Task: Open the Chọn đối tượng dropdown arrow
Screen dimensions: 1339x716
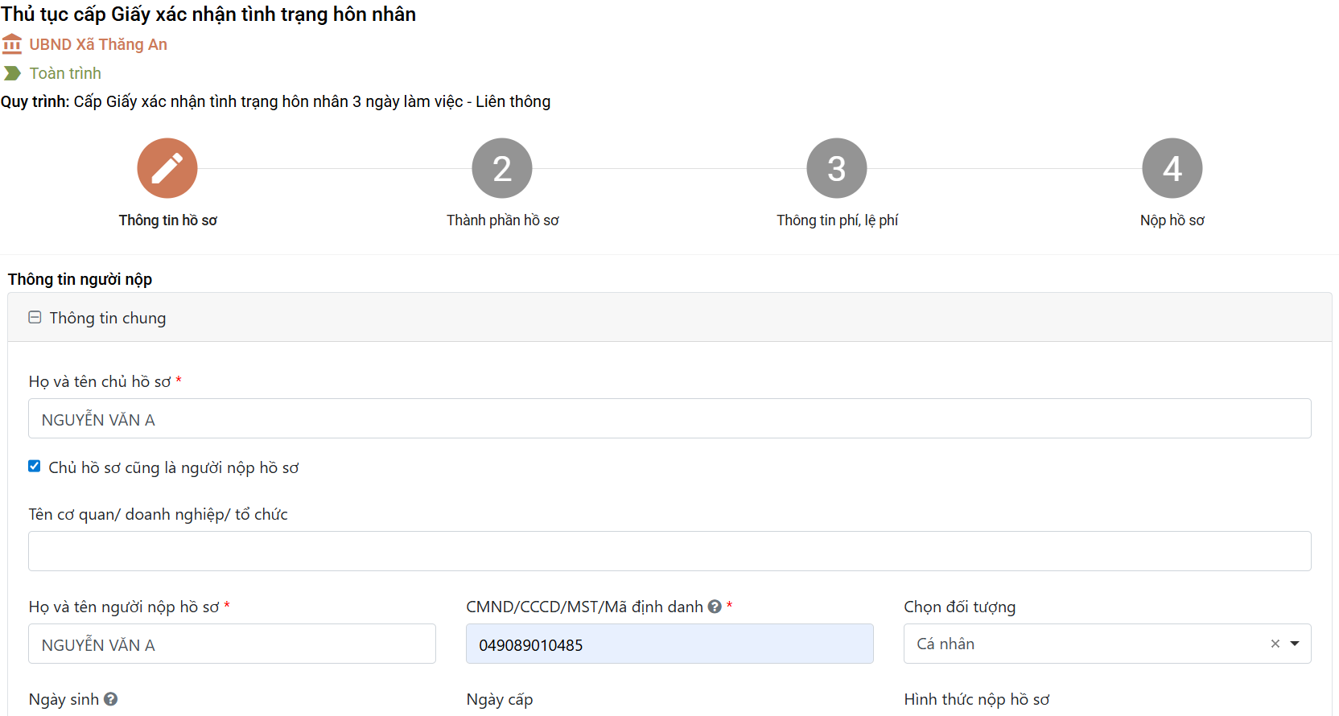Action: (x=1295, y=644)
